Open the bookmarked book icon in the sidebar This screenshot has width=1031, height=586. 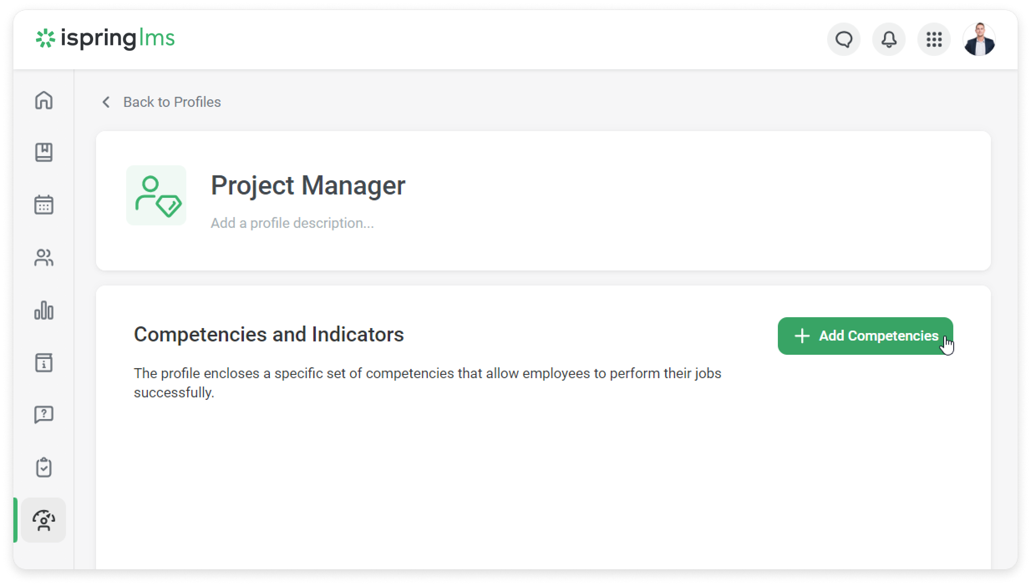[x=44, y=152]
